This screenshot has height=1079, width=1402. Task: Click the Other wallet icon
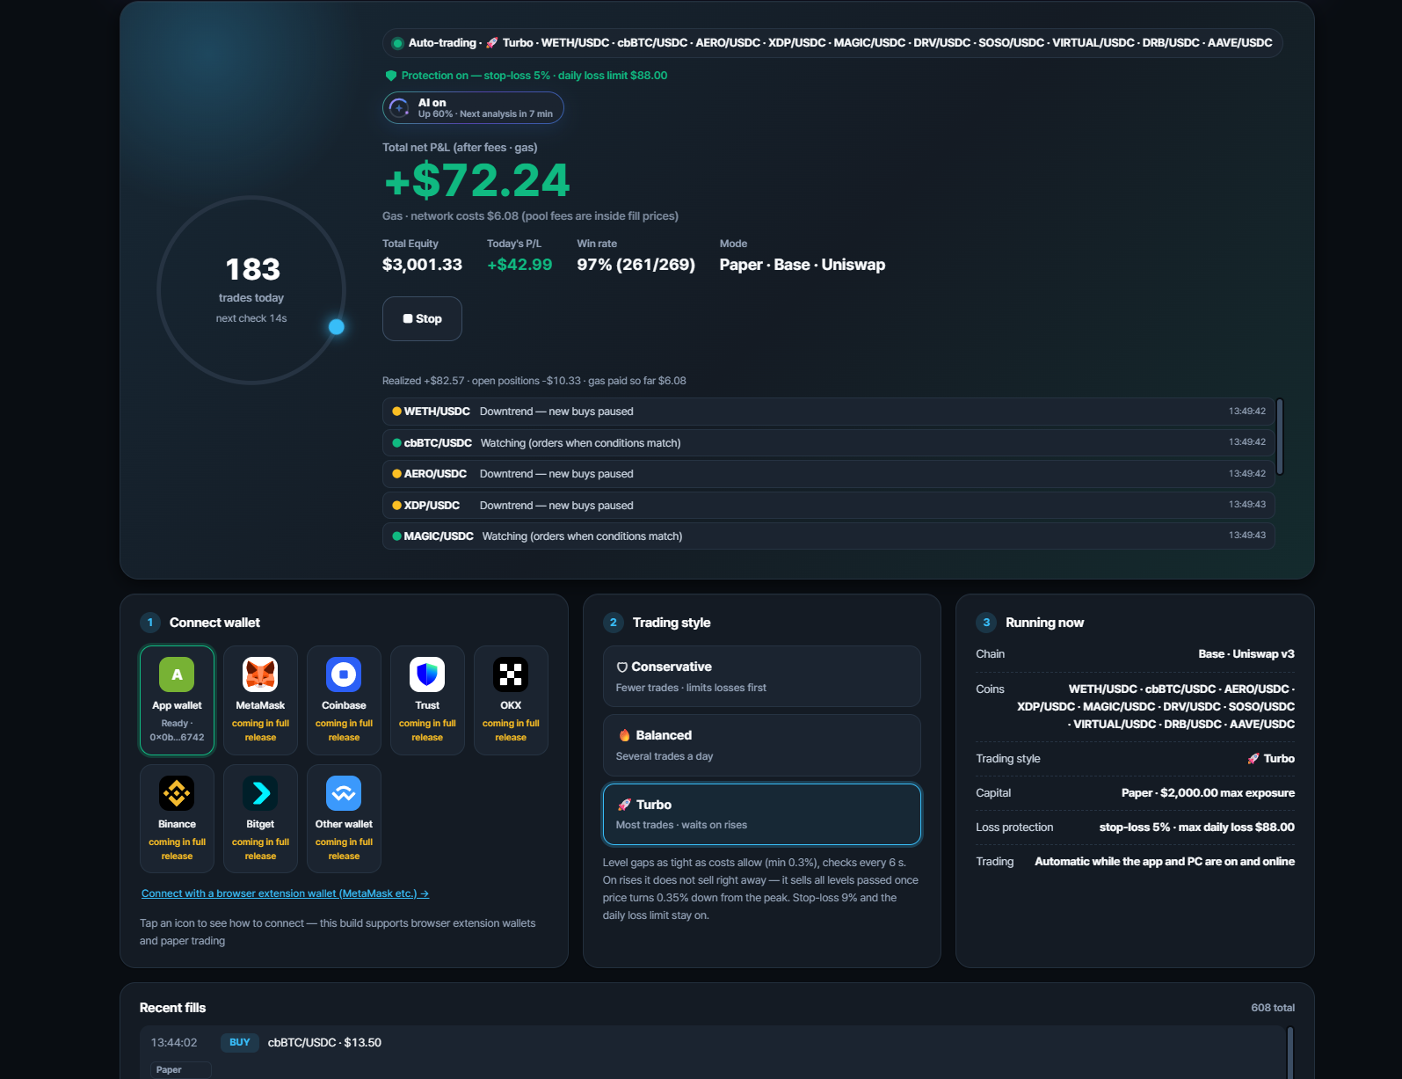344,793
